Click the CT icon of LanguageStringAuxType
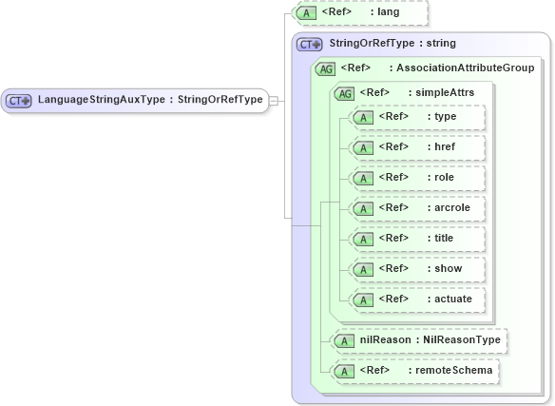The image size is (555, 406). pos(19,101)
